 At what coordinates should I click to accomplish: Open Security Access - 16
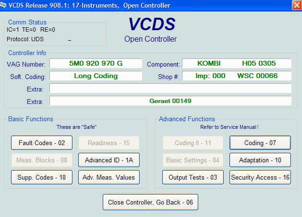point(260,177)
